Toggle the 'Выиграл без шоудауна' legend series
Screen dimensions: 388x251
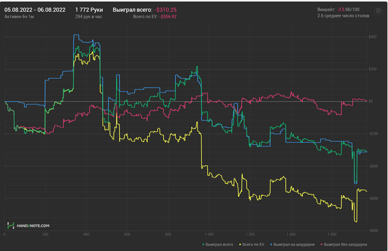[x=344, y=244]
